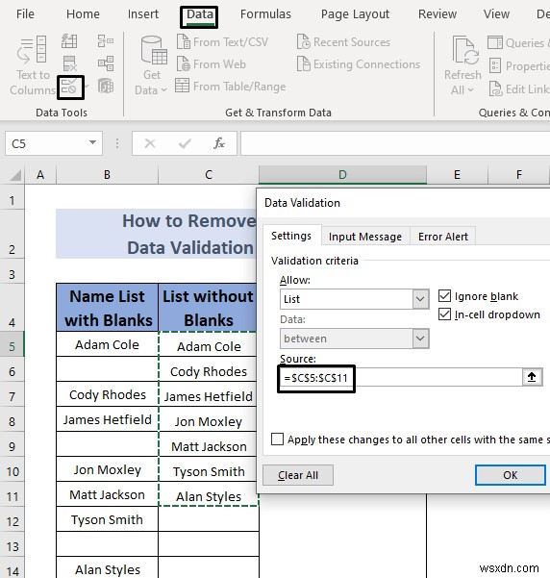Select row 5 header
This screenshot has width=550, height=578.
pos(12,344)
